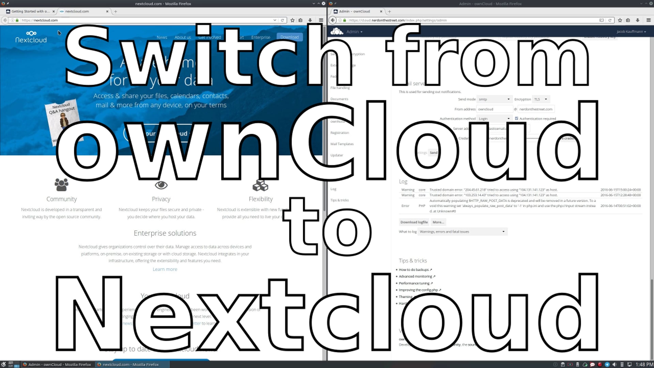Select the Enterprise tab on Nextcloud
Screen dimensions: 654x368
(x=261, y=37)
